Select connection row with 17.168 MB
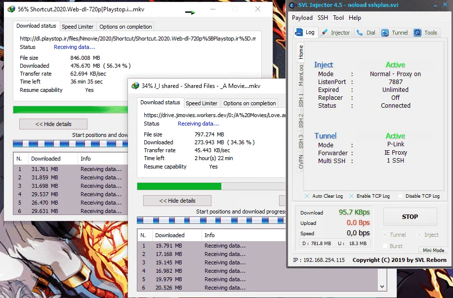The image size is (453, 298). 211,254
